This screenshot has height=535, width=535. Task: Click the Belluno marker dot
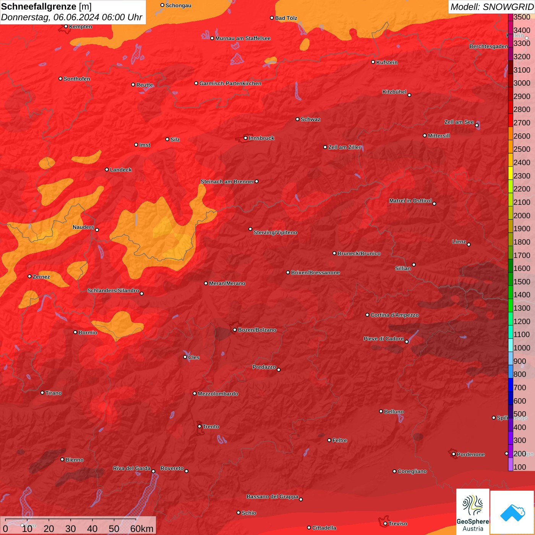[381, 411]
